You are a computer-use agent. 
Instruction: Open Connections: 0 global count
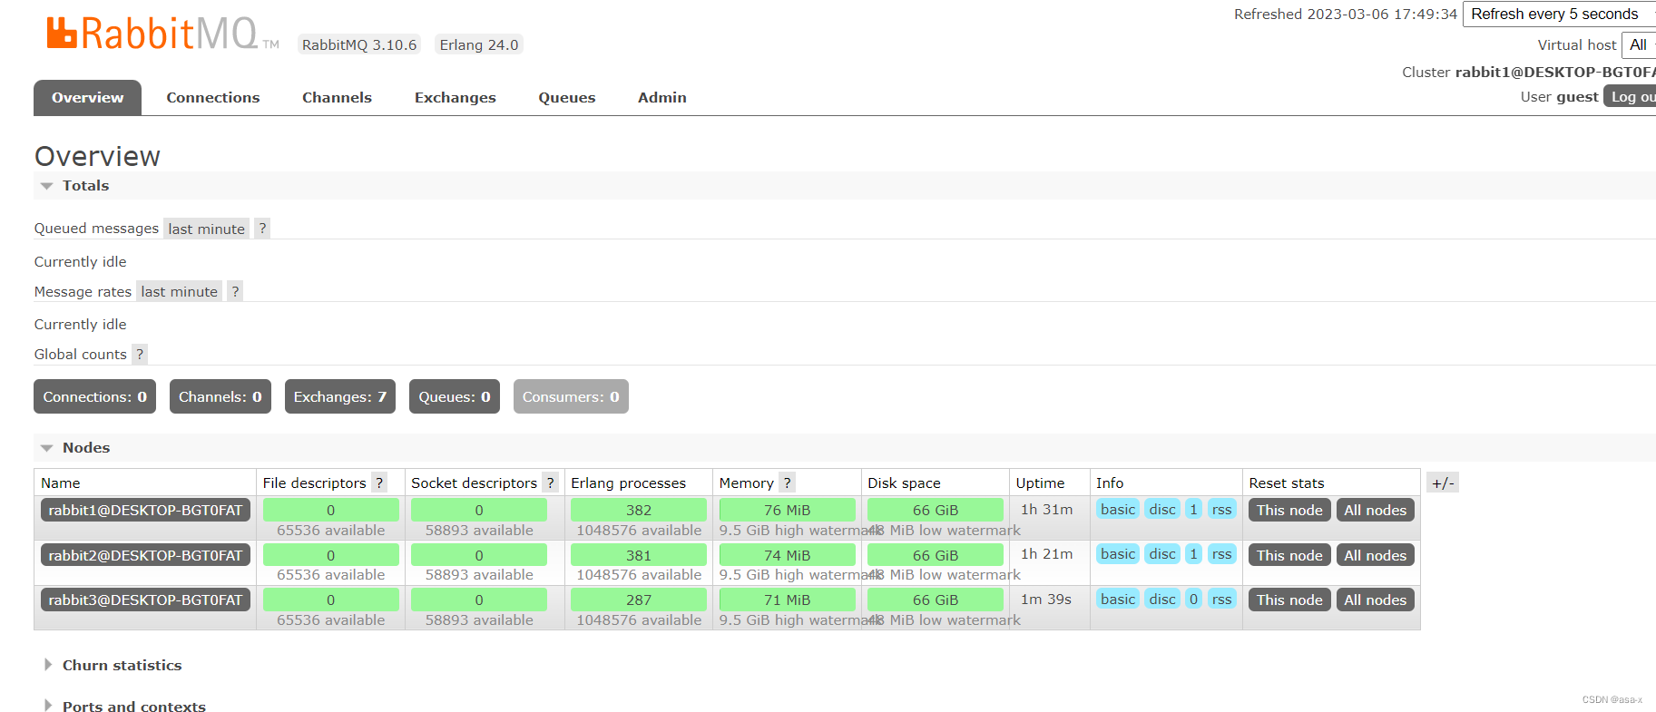[94, 396]
